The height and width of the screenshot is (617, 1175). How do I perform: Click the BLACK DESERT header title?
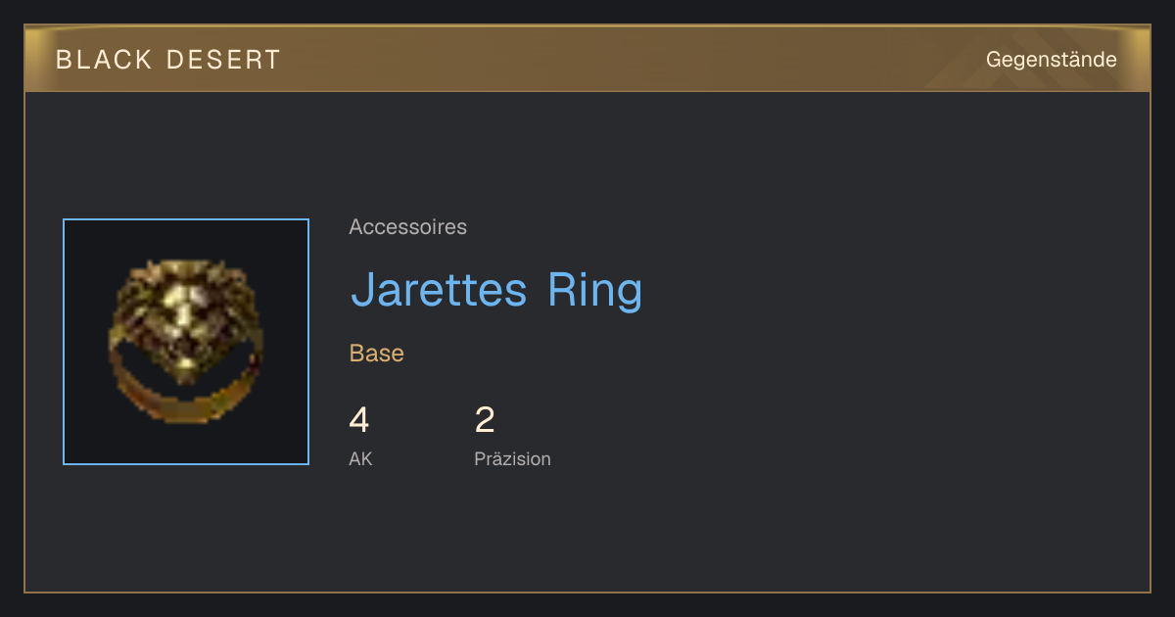pyautogui.click(x=168, y=60)
